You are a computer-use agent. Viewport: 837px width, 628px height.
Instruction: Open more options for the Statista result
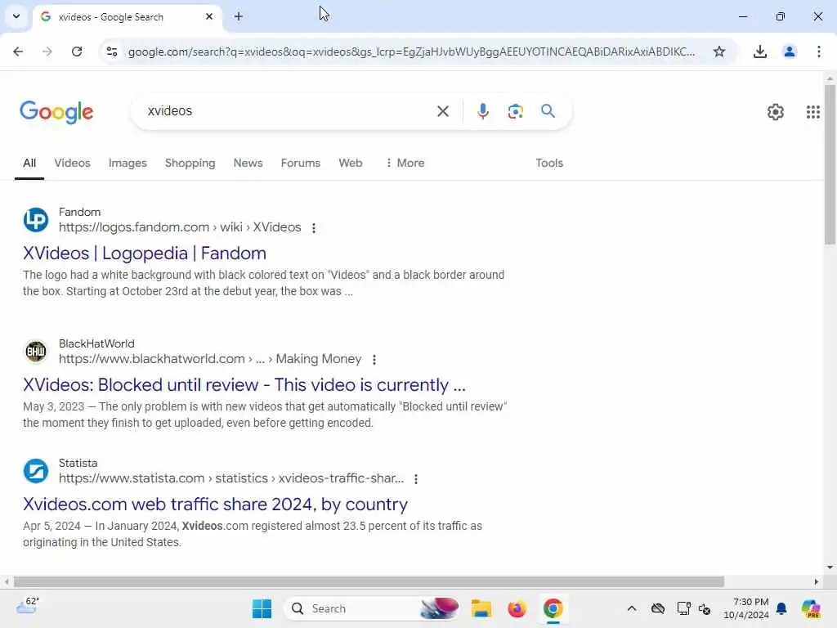(x=416, y=479)
